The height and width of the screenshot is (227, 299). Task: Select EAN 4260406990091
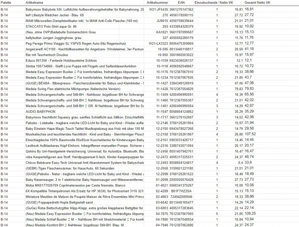pyautogui.click(x=181, y=95)
